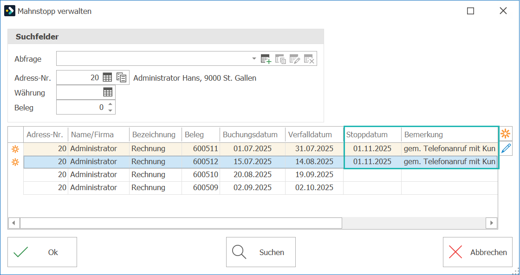This screenshot has width=520, height=275.
Task: Sort by Bemerkung column header
Action: tap(450, 134)
